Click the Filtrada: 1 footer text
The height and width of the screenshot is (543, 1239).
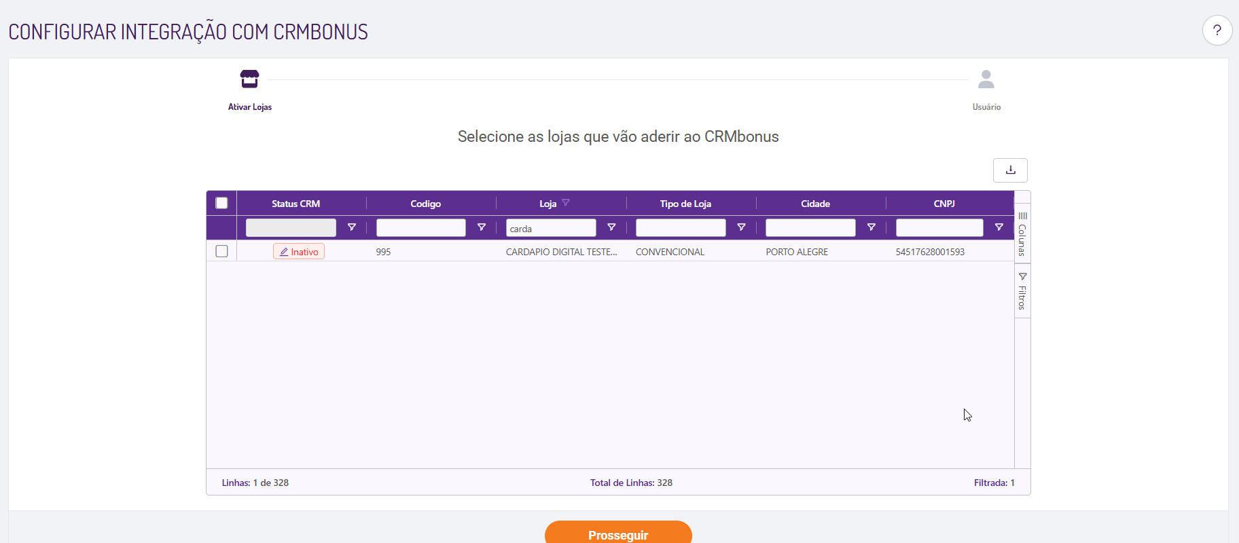click(994, 483)
